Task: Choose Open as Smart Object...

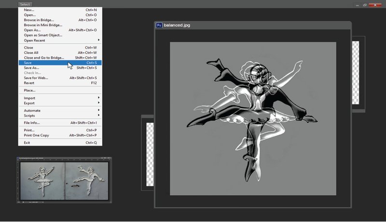Action: pyautogui.click(x=60, y=35)
